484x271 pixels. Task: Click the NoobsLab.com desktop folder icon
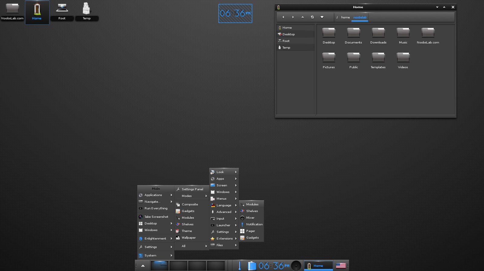(12, 11)
